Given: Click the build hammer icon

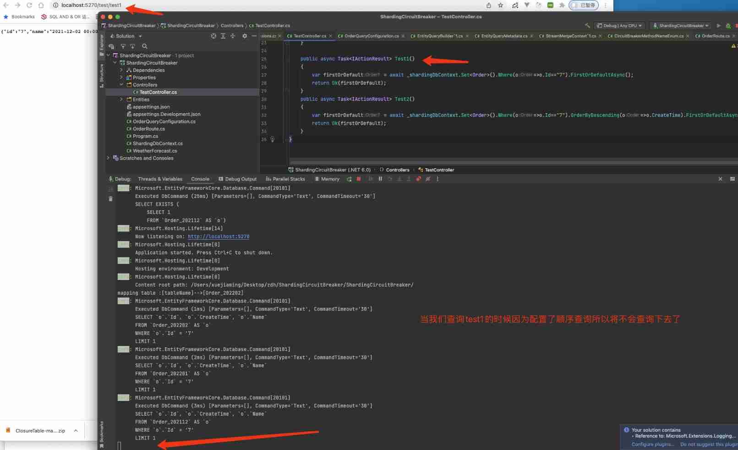Looking at the screenshot, I should 587,26.
